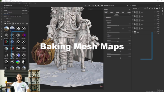Click the Iray render camera icon

pyautogui.click(x=102, y=5)
